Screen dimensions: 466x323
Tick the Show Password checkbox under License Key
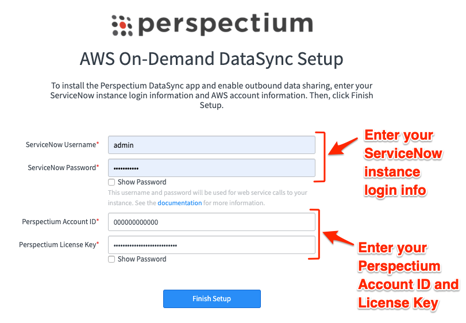111,259
